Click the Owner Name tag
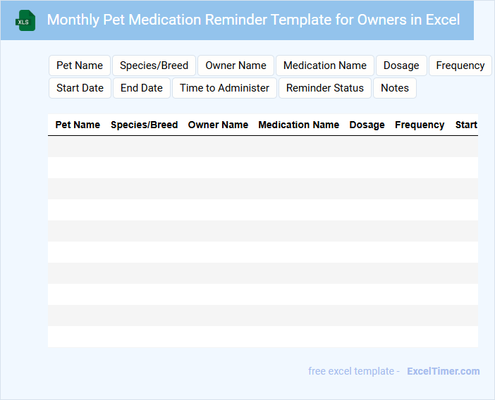This screenshot has height=400, width=495. (x=236, y=65)
